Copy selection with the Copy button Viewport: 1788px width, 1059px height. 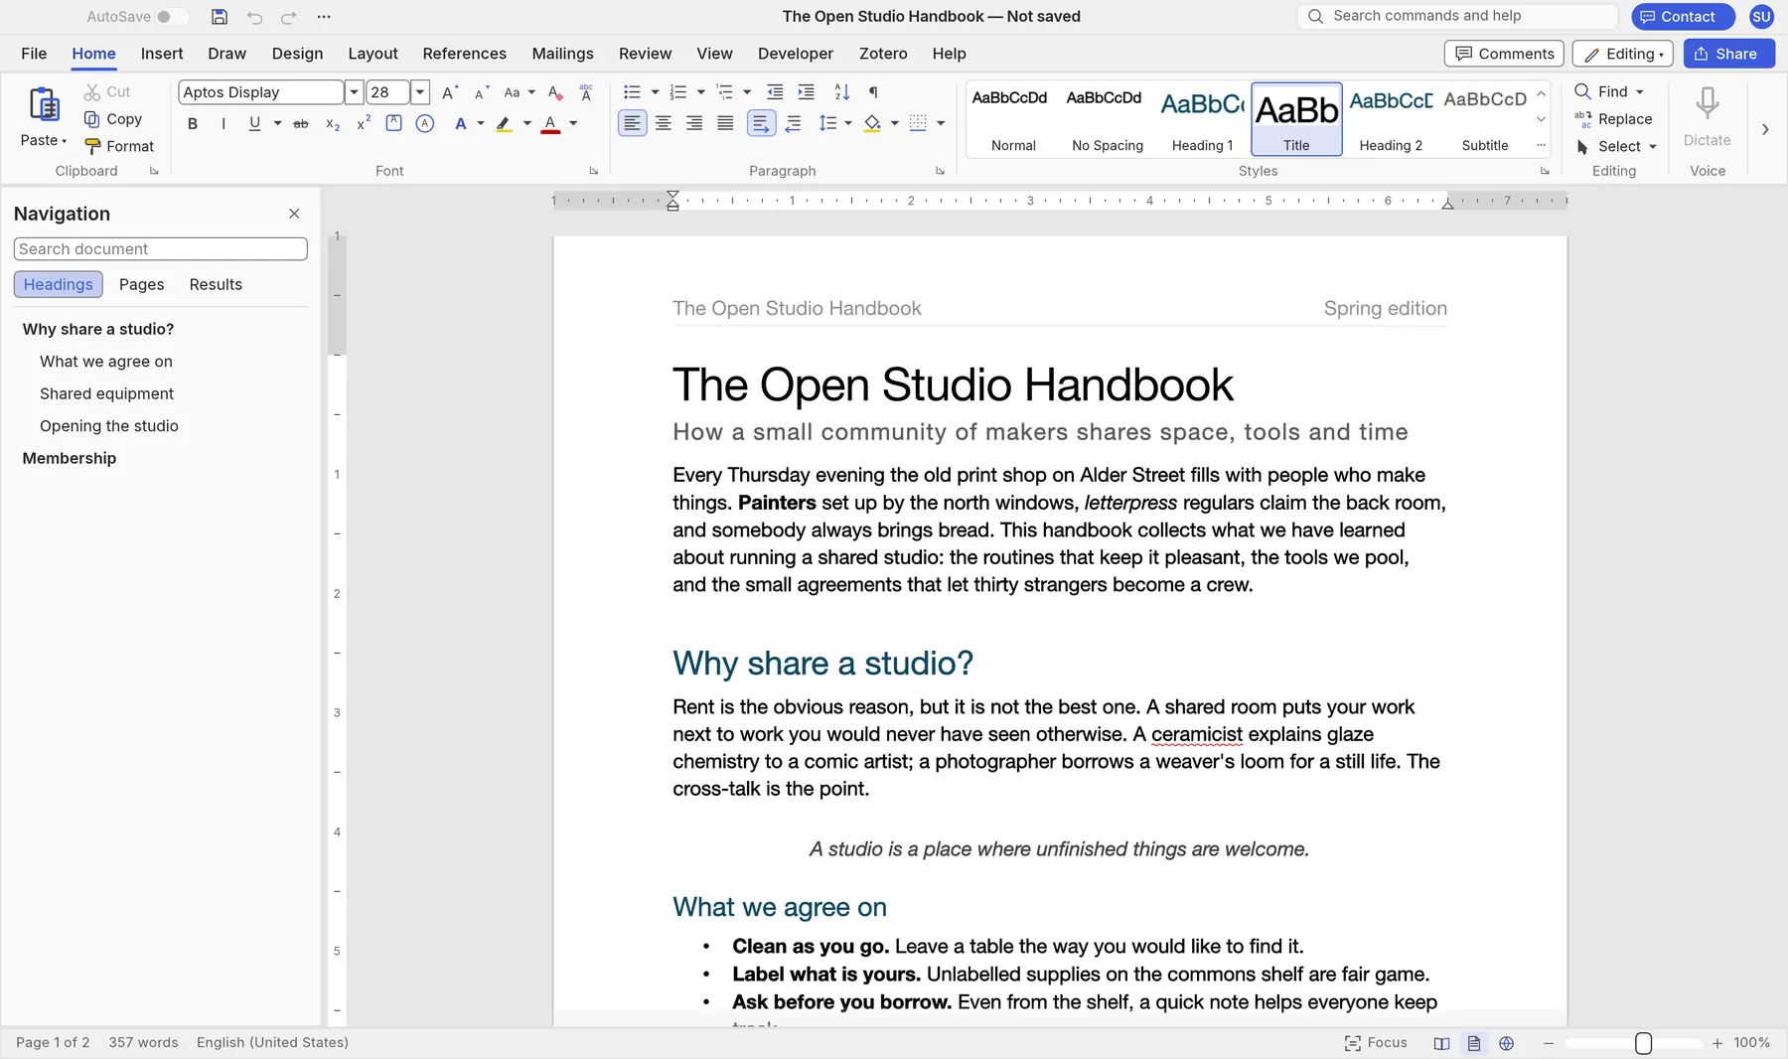pos(113,119)
